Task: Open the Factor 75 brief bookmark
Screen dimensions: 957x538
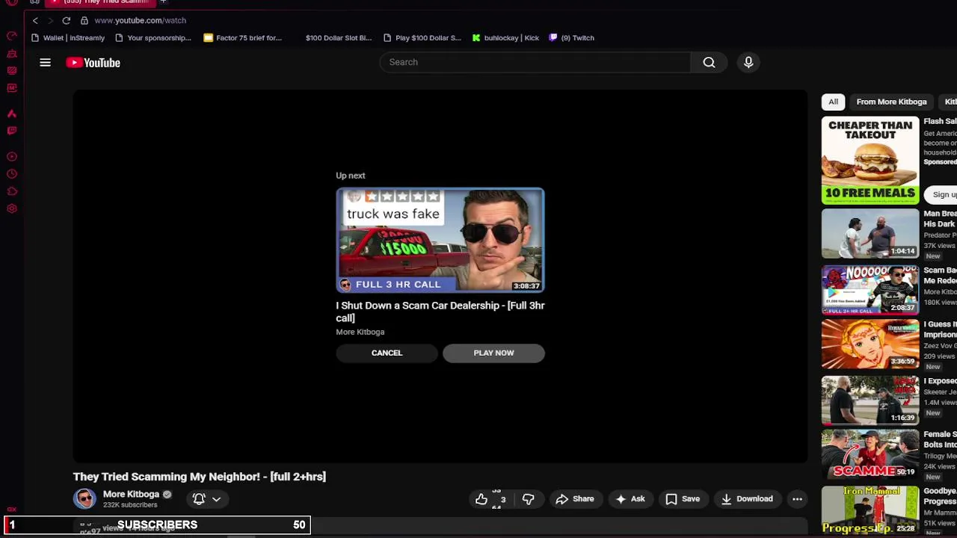Action: pos(243,38)
